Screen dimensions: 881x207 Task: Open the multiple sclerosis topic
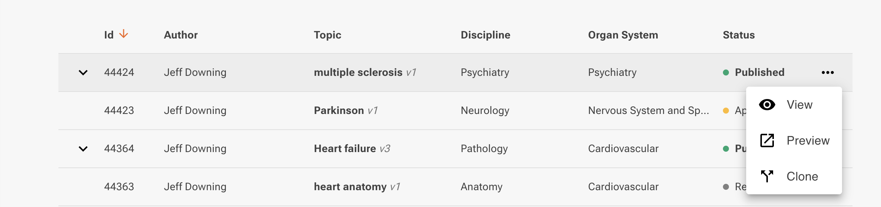click(358, 72)
